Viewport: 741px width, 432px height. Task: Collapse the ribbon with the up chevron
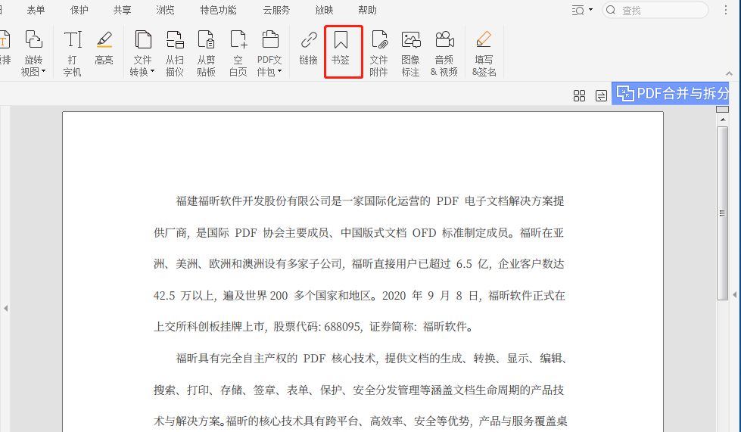pyautogui.click(x=729, y=73)
